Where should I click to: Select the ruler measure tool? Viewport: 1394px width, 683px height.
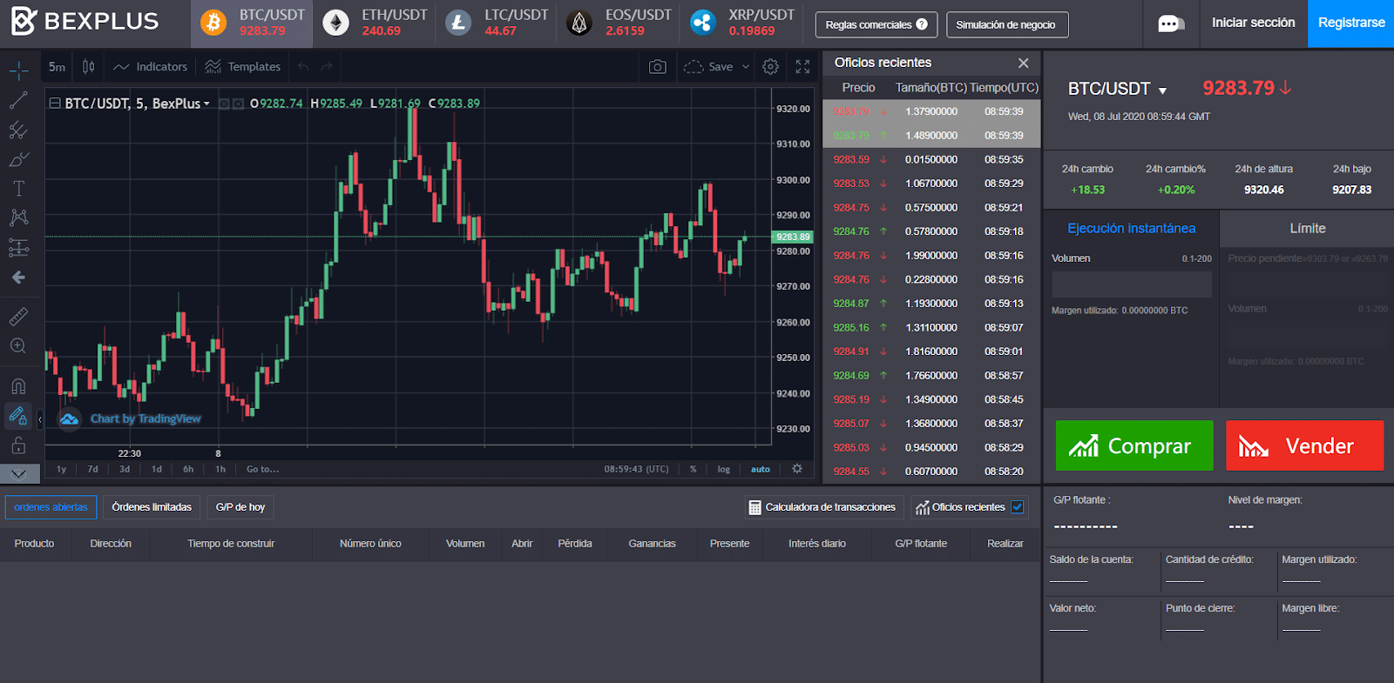18,317
